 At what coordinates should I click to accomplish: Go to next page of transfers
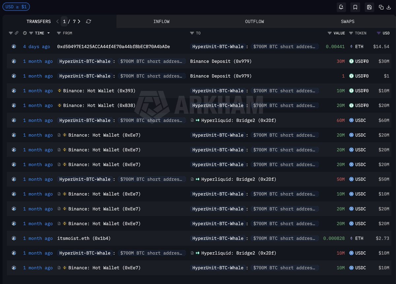(x=79, y=21)
